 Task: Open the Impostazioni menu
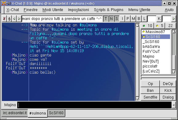pyautogui.click(x=79, y=10)
